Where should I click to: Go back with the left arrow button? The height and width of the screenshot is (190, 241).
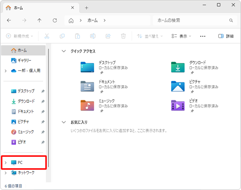pyautogui.click(x=9, y=20)
